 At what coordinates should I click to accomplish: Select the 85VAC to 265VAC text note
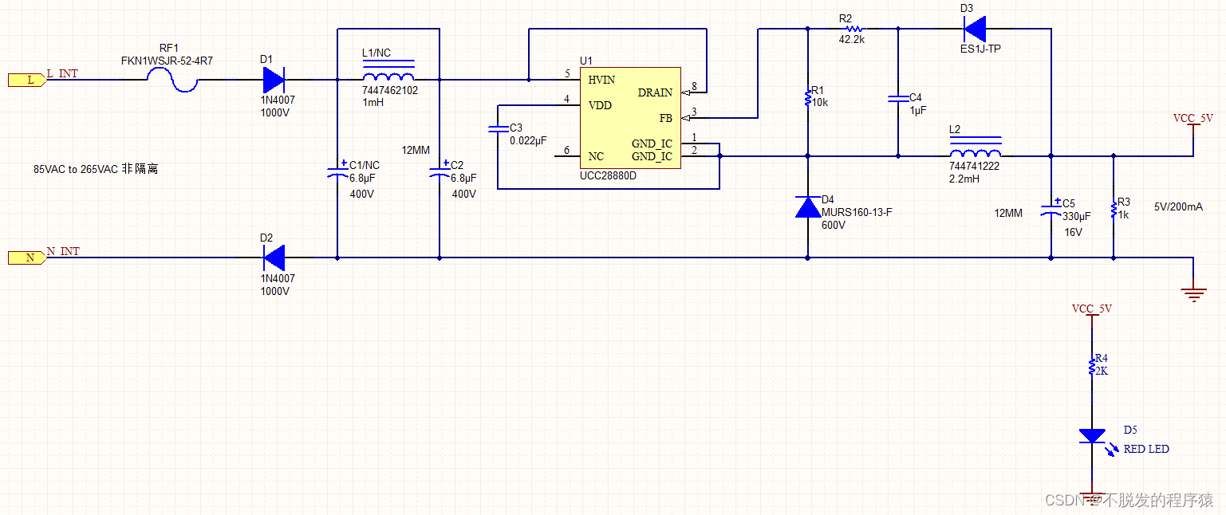[95, 169]
